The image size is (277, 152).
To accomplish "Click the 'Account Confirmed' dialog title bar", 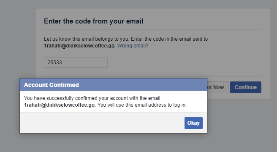I will pos(113,85).
